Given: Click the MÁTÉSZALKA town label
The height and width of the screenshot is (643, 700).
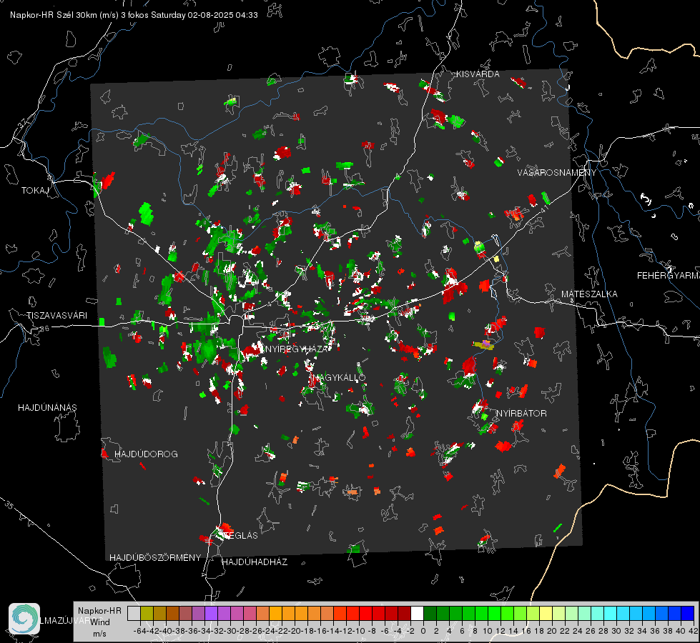Looking at the screenshot, I should click(x=589, y=294).
